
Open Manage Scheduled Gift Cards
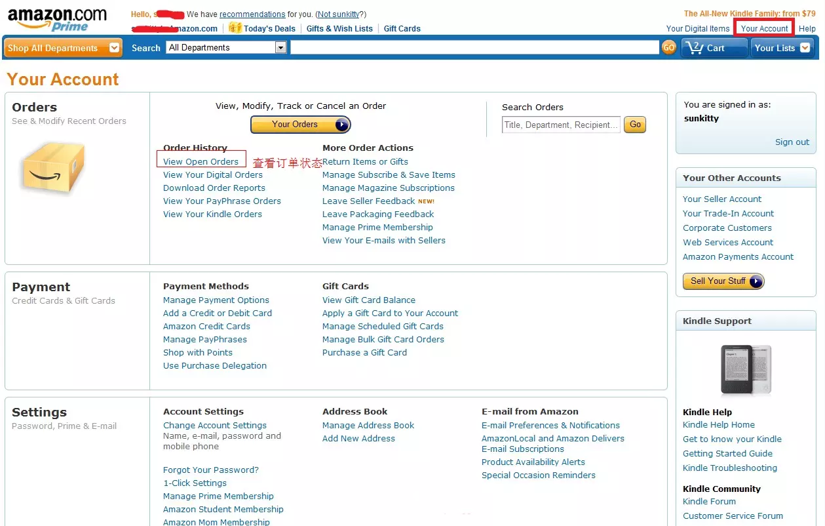tap(383, 326)
